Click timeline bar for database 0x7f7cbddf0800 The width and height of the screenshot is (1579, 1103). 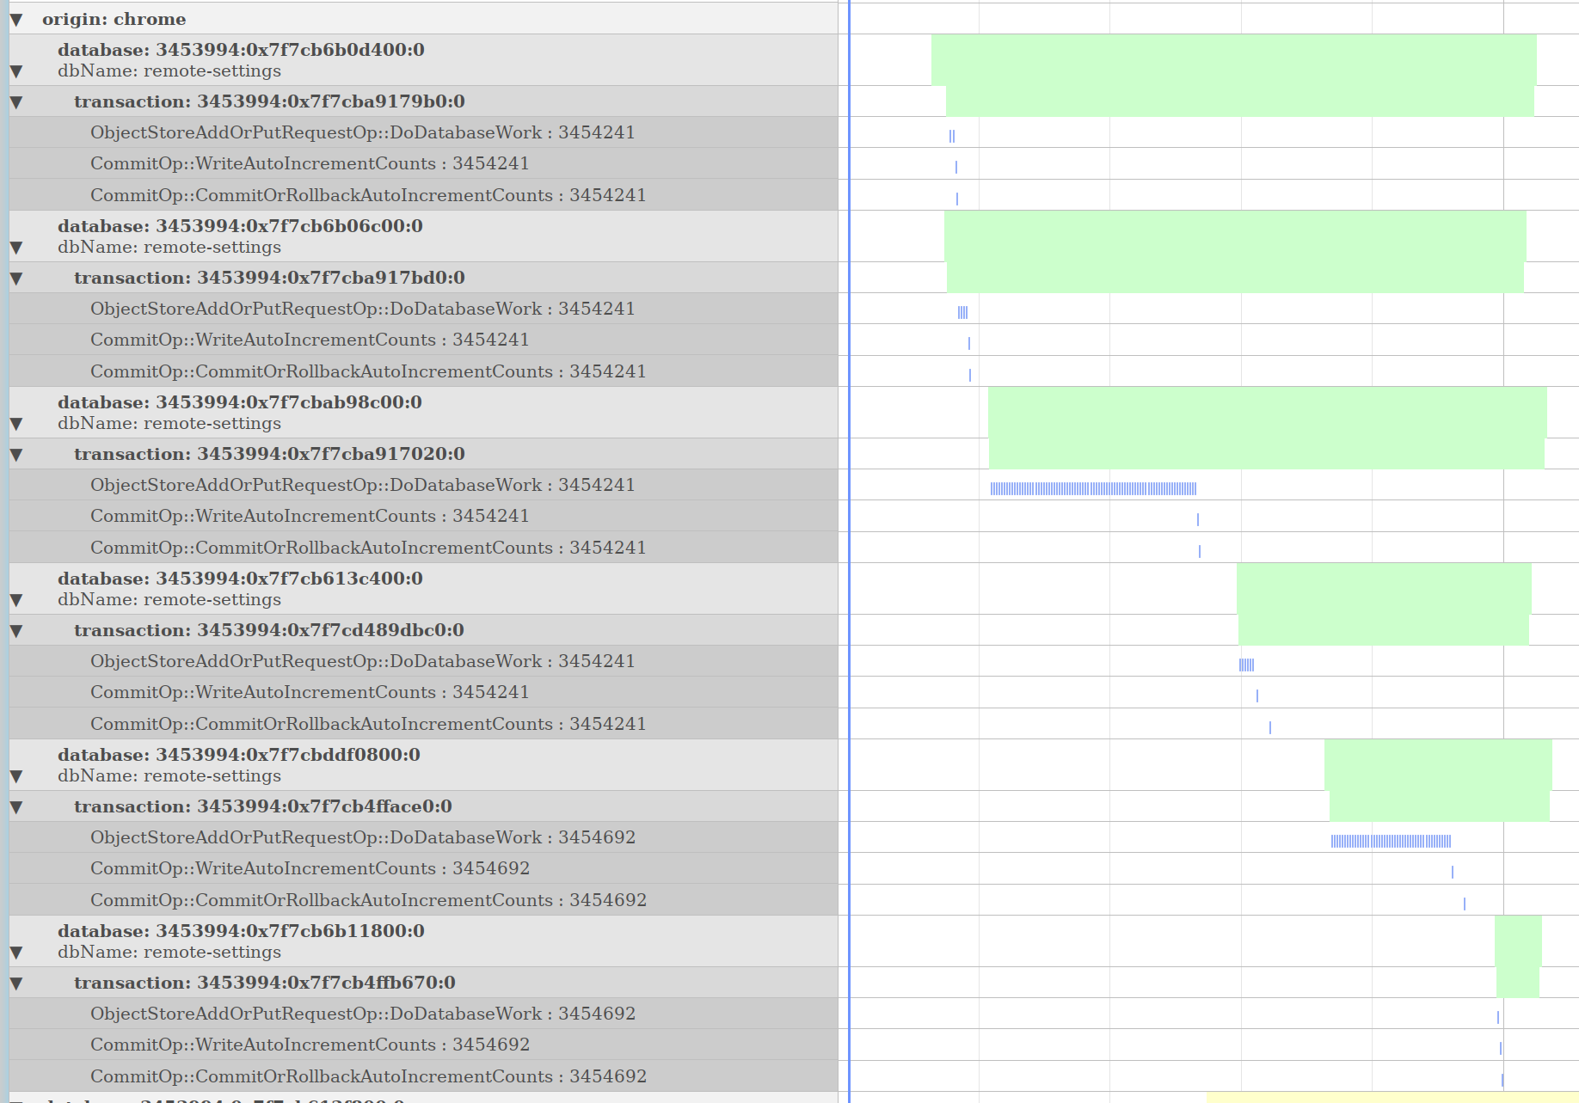[x=1438, y=765]
